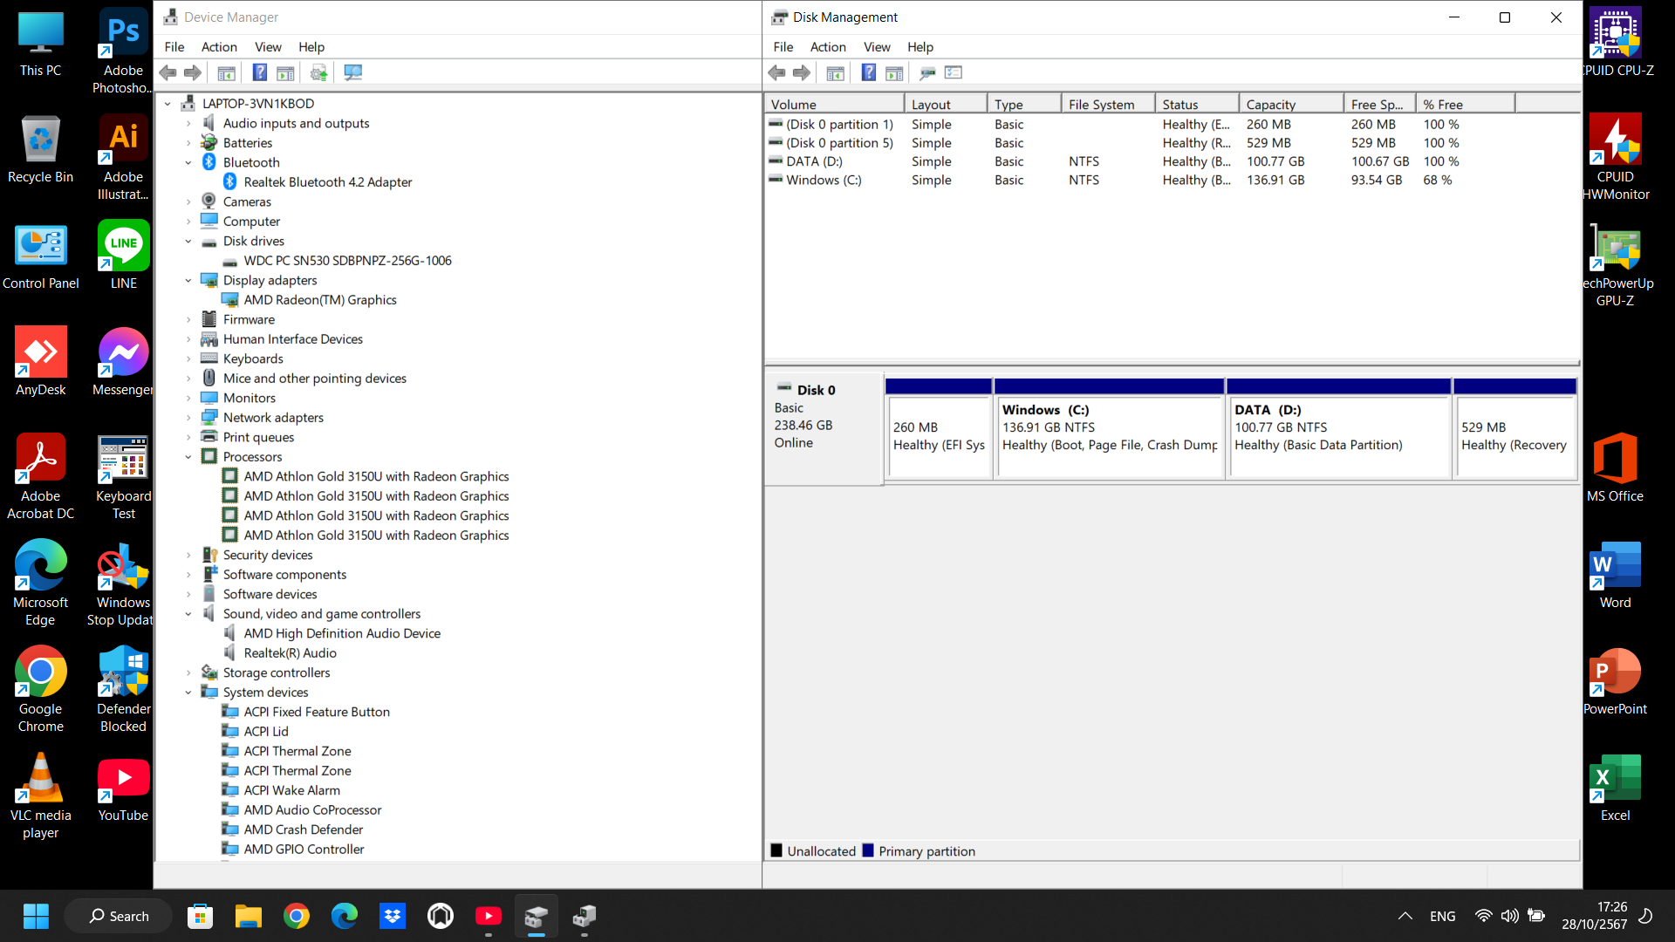Open Disk Management View menu
The height and width of the screenshot is (942, 1675).
click(877, 47)
